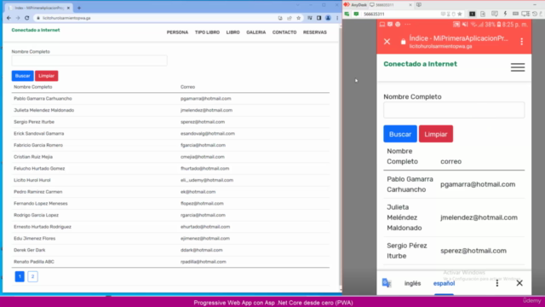Tap mobile Buscar button

pyautogui.click(x=400, y=134)
